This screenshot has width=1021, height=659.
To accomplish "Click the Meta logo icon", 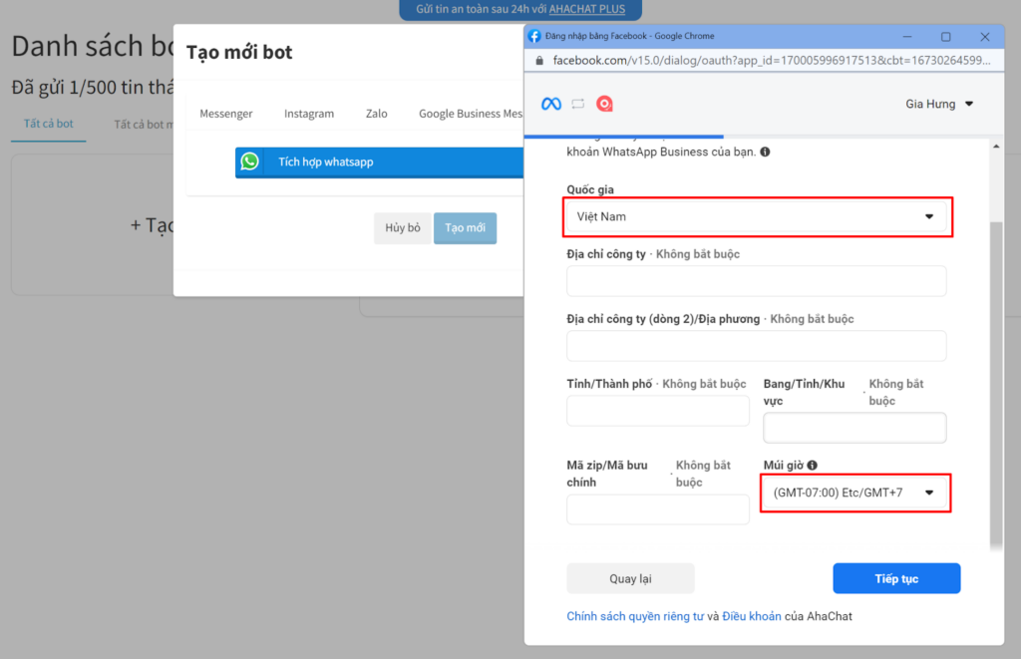I will (550, 104).
